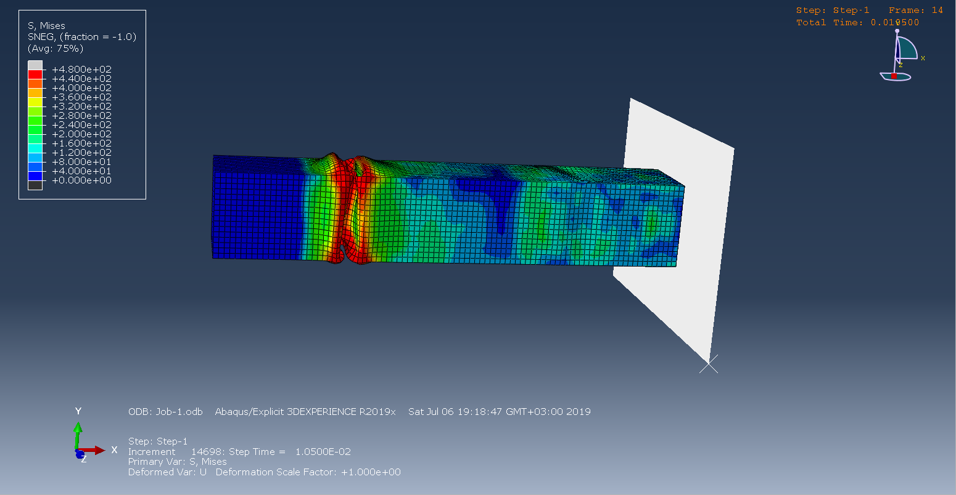The image size is (956, 495).
Task: Select legend value +4.000e+01
Action: (x=81, y=171)
